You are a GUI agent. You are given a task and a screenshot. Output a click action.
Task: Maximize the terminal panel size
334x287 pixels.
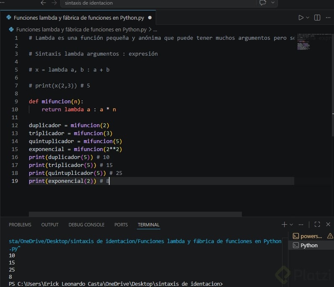click(x=317, y=225)
